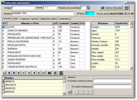This screenshot has width=137, height=100.
Task: Go to previous record in consumption toolbar
Action: (34, 73)
